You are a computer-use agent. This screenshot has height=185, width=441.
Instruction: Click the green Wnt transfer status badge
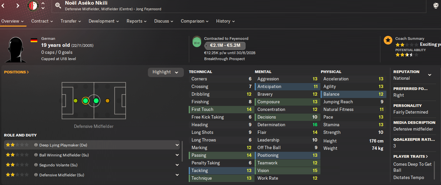(197, 42)
